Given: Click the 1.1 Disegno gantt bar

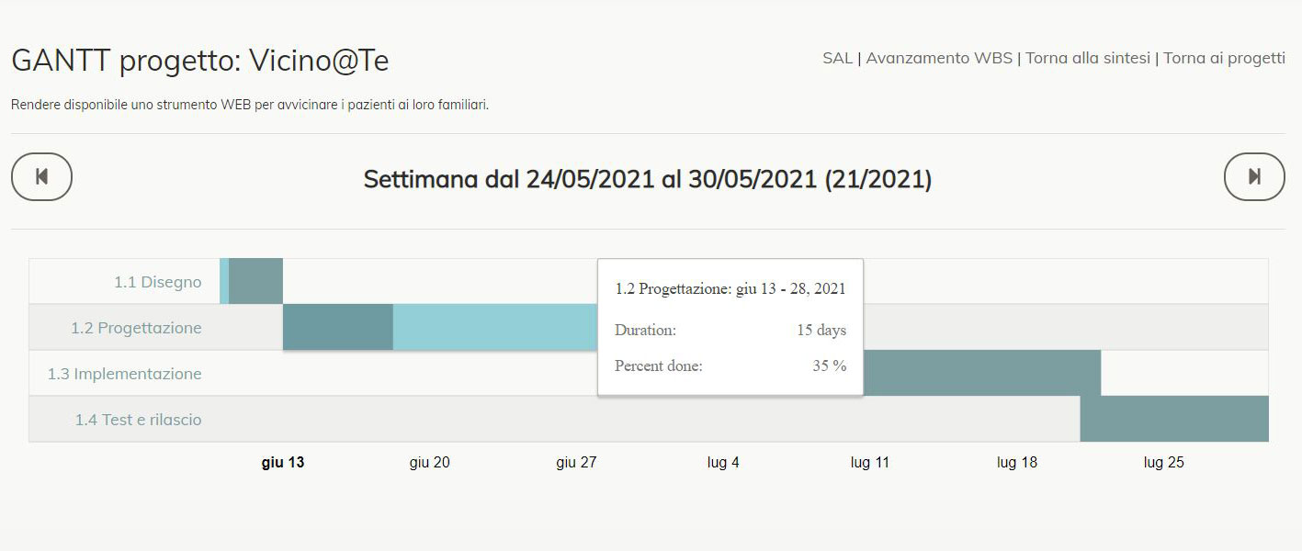Looking at the screenshot, I should pyautogui.click(x=252, y=281).
